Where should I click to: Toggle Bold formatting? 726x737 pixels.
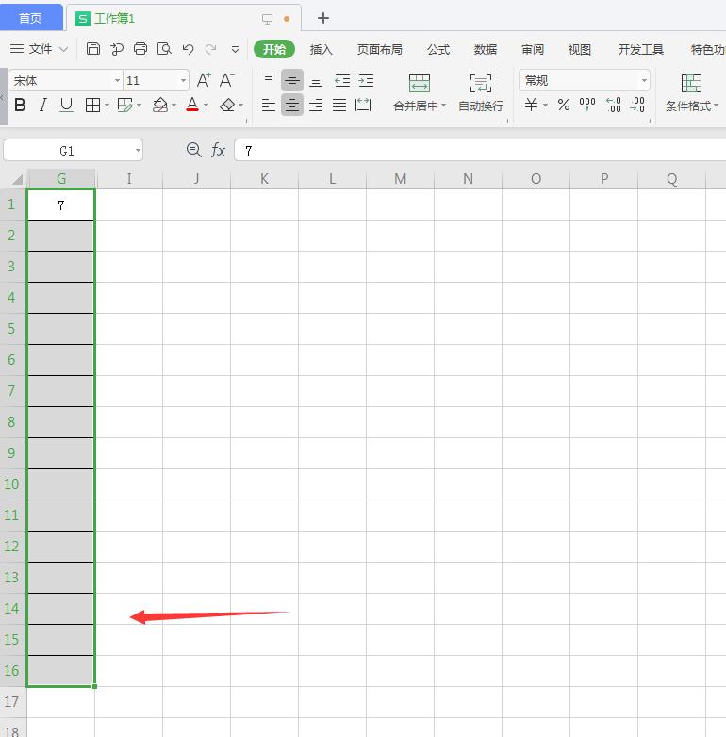(x=20, y=106)
